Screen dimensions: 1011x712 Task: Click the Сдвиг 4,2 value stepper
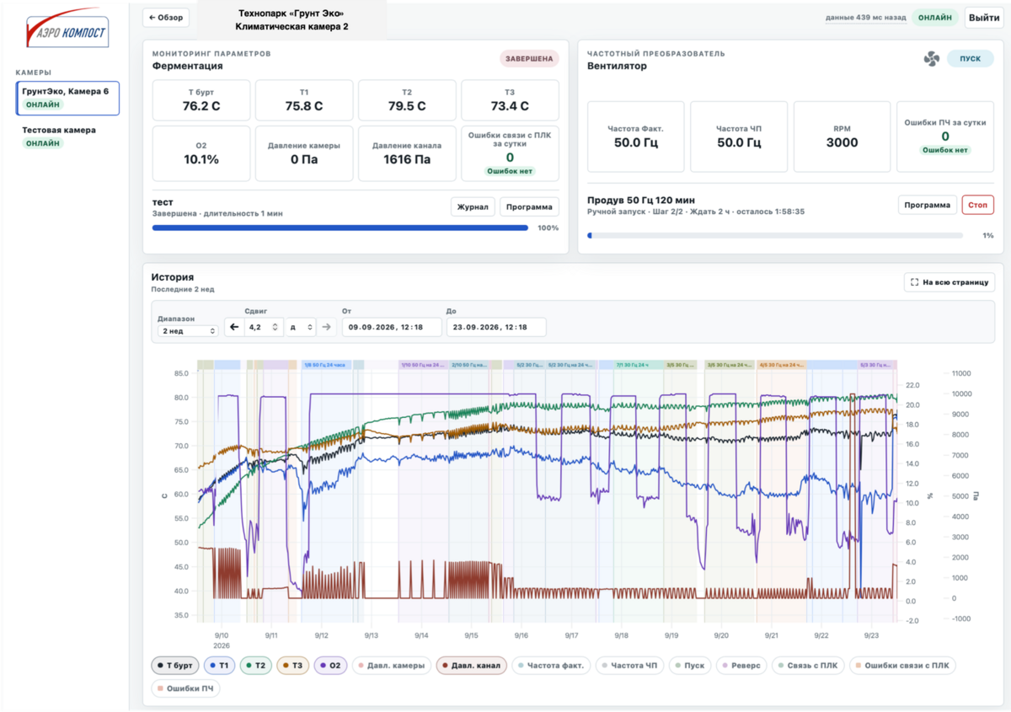point(264,327)
